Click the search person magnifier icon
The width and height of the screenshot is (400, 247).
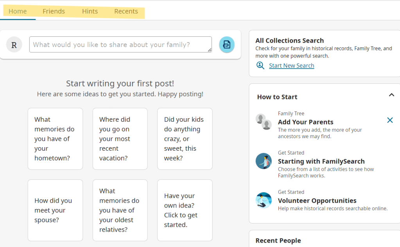[260, 65]
